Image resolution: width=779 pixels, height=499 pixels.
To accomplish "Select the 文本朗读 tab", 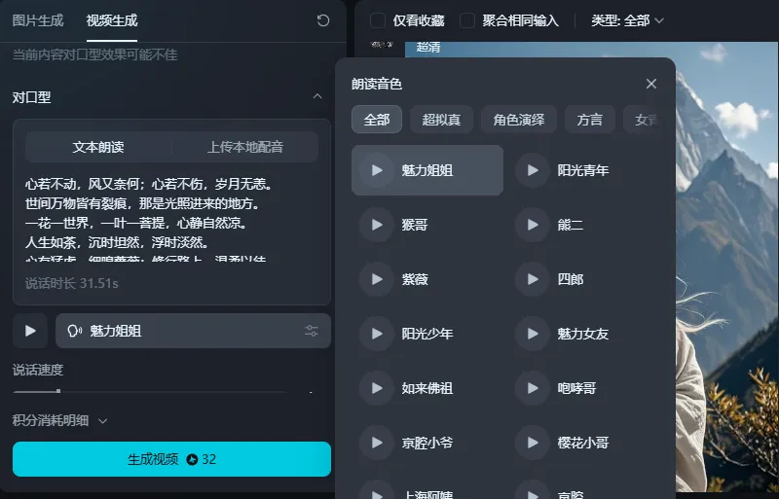I will 98,147.
